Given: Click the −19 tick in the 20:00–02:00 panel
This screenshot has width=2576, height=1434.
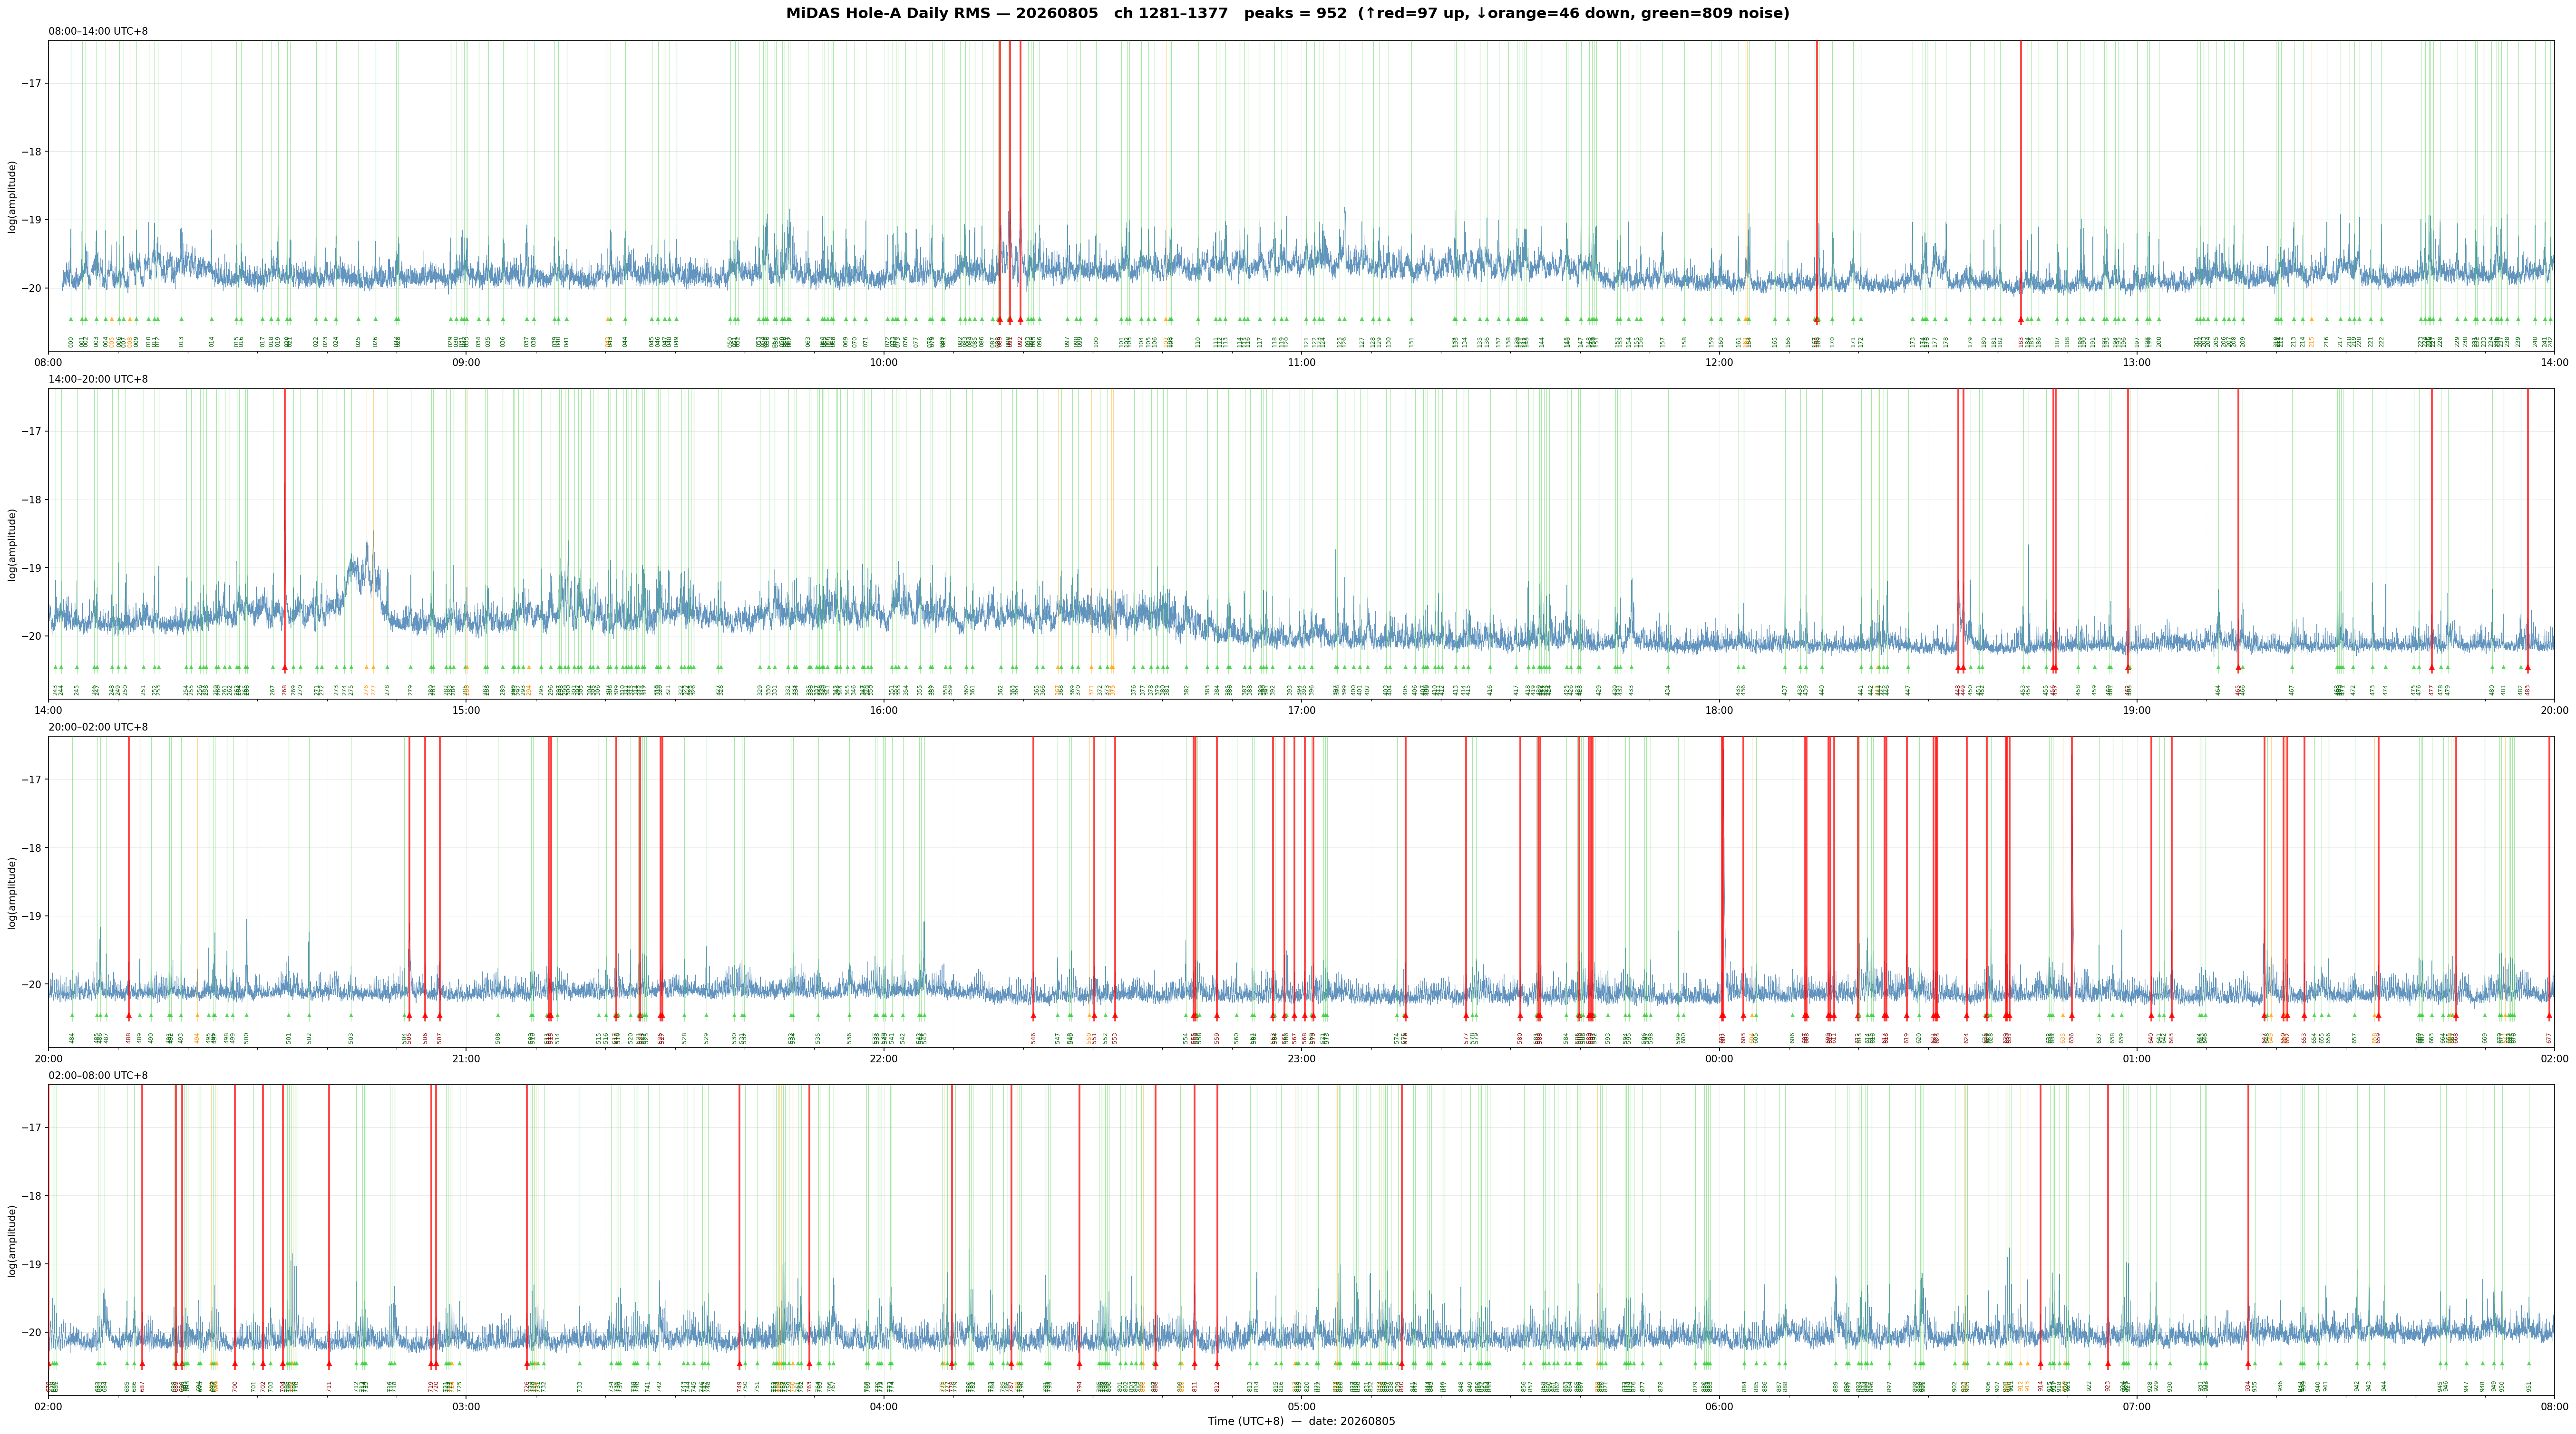Looking at the screenshot, I should coord(32,916).
